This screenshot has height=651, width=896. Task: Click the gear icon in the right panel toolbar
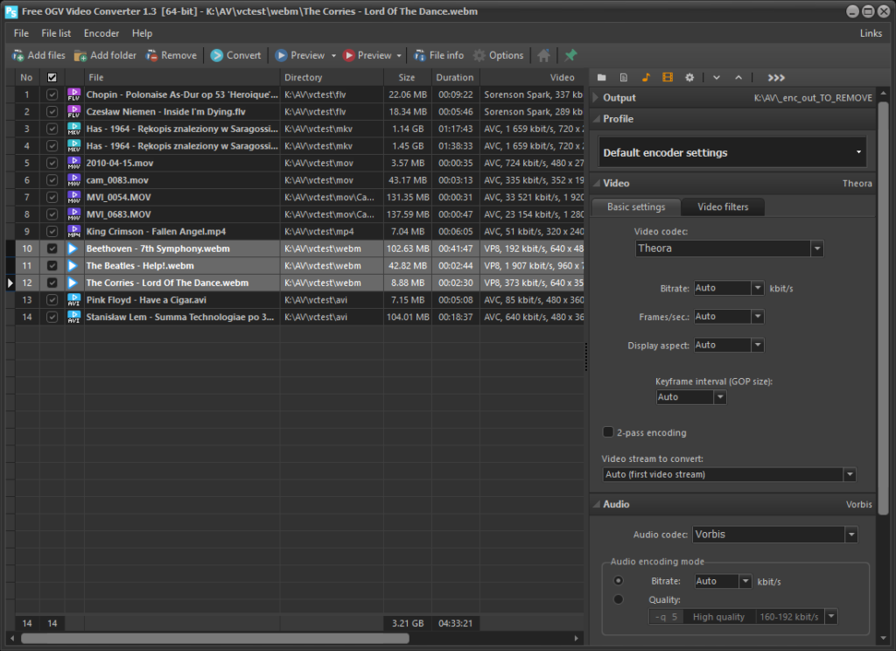point(689,77)
